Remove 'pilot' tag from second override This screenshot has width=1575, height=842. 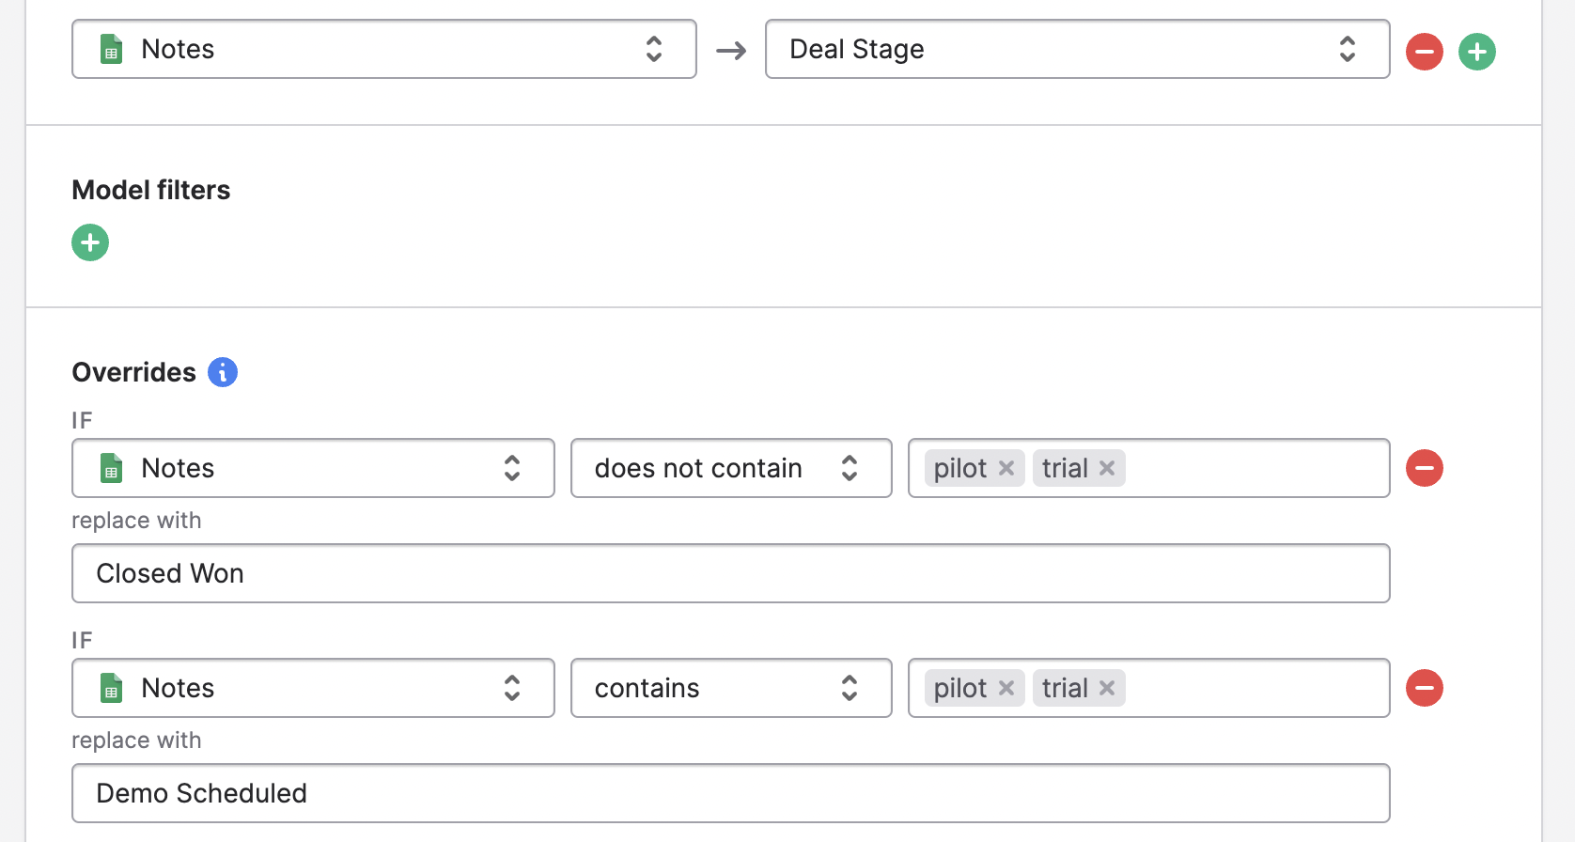[1006, 688]
